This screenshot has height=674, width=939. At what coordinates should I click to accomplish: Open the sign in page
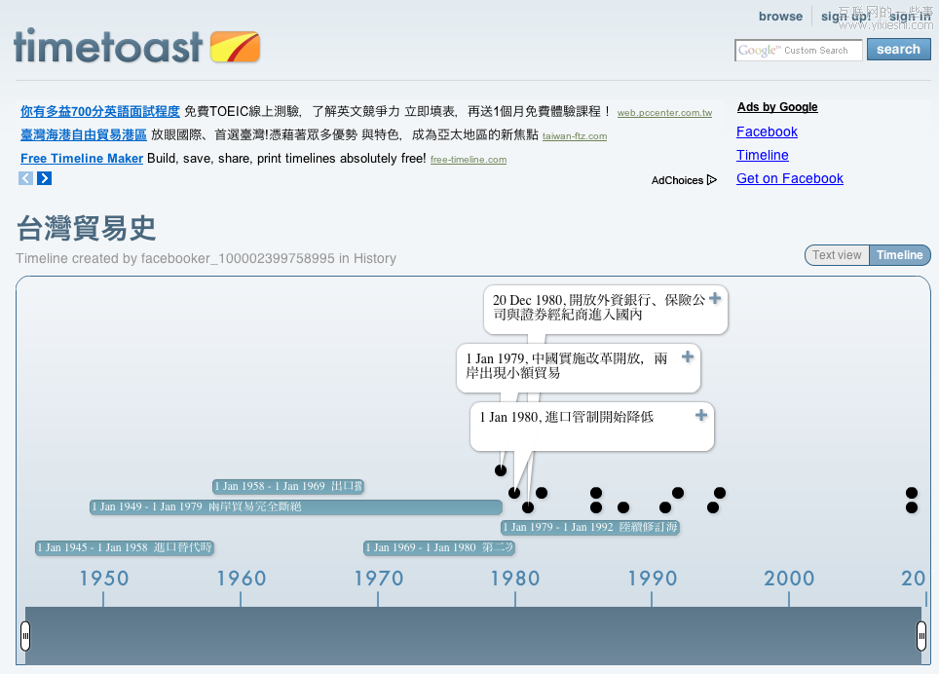910,17
